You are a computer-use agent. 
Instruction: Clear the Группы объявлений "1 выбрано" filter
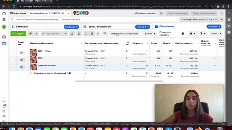(148, 27)
